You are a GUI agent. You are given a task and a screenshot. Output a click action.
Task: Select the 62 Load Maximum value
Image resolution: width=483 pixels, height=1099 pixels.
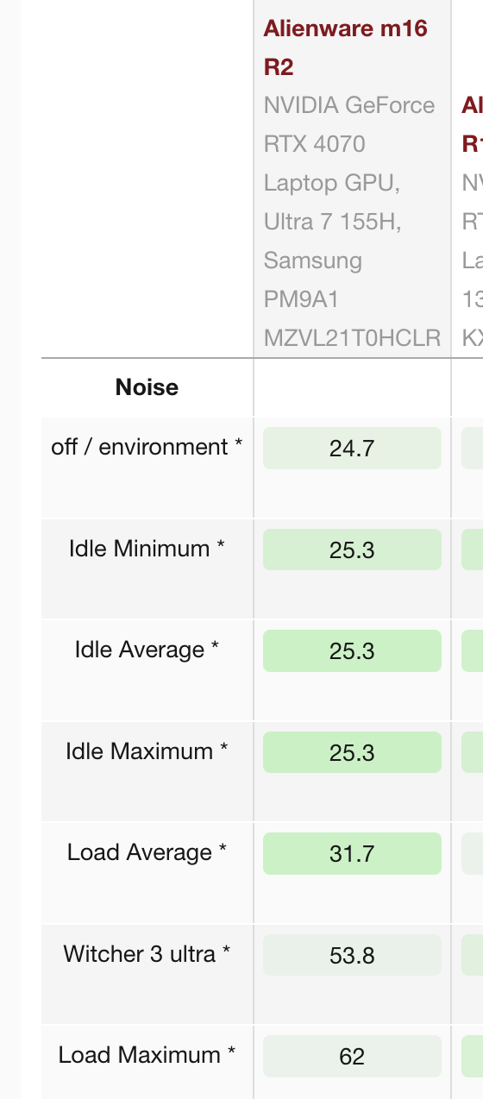coord(352,1057)
